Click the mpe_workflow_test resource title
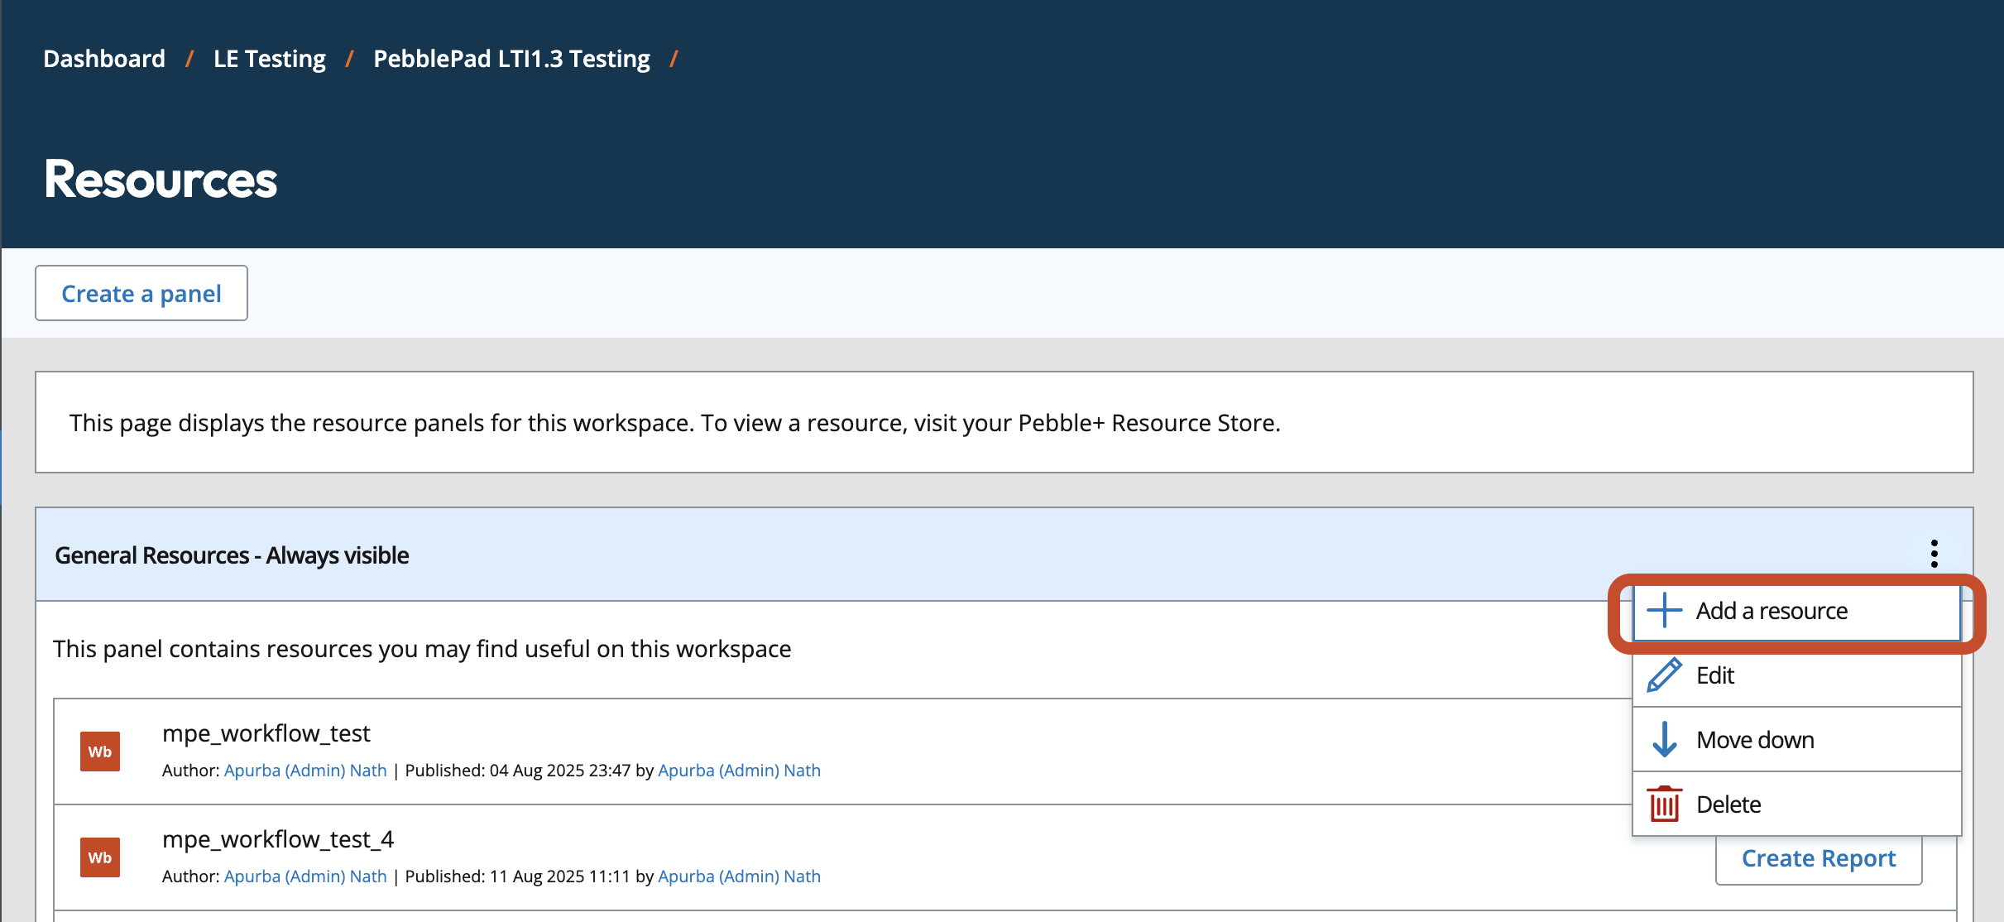 (x=266, y=733)
